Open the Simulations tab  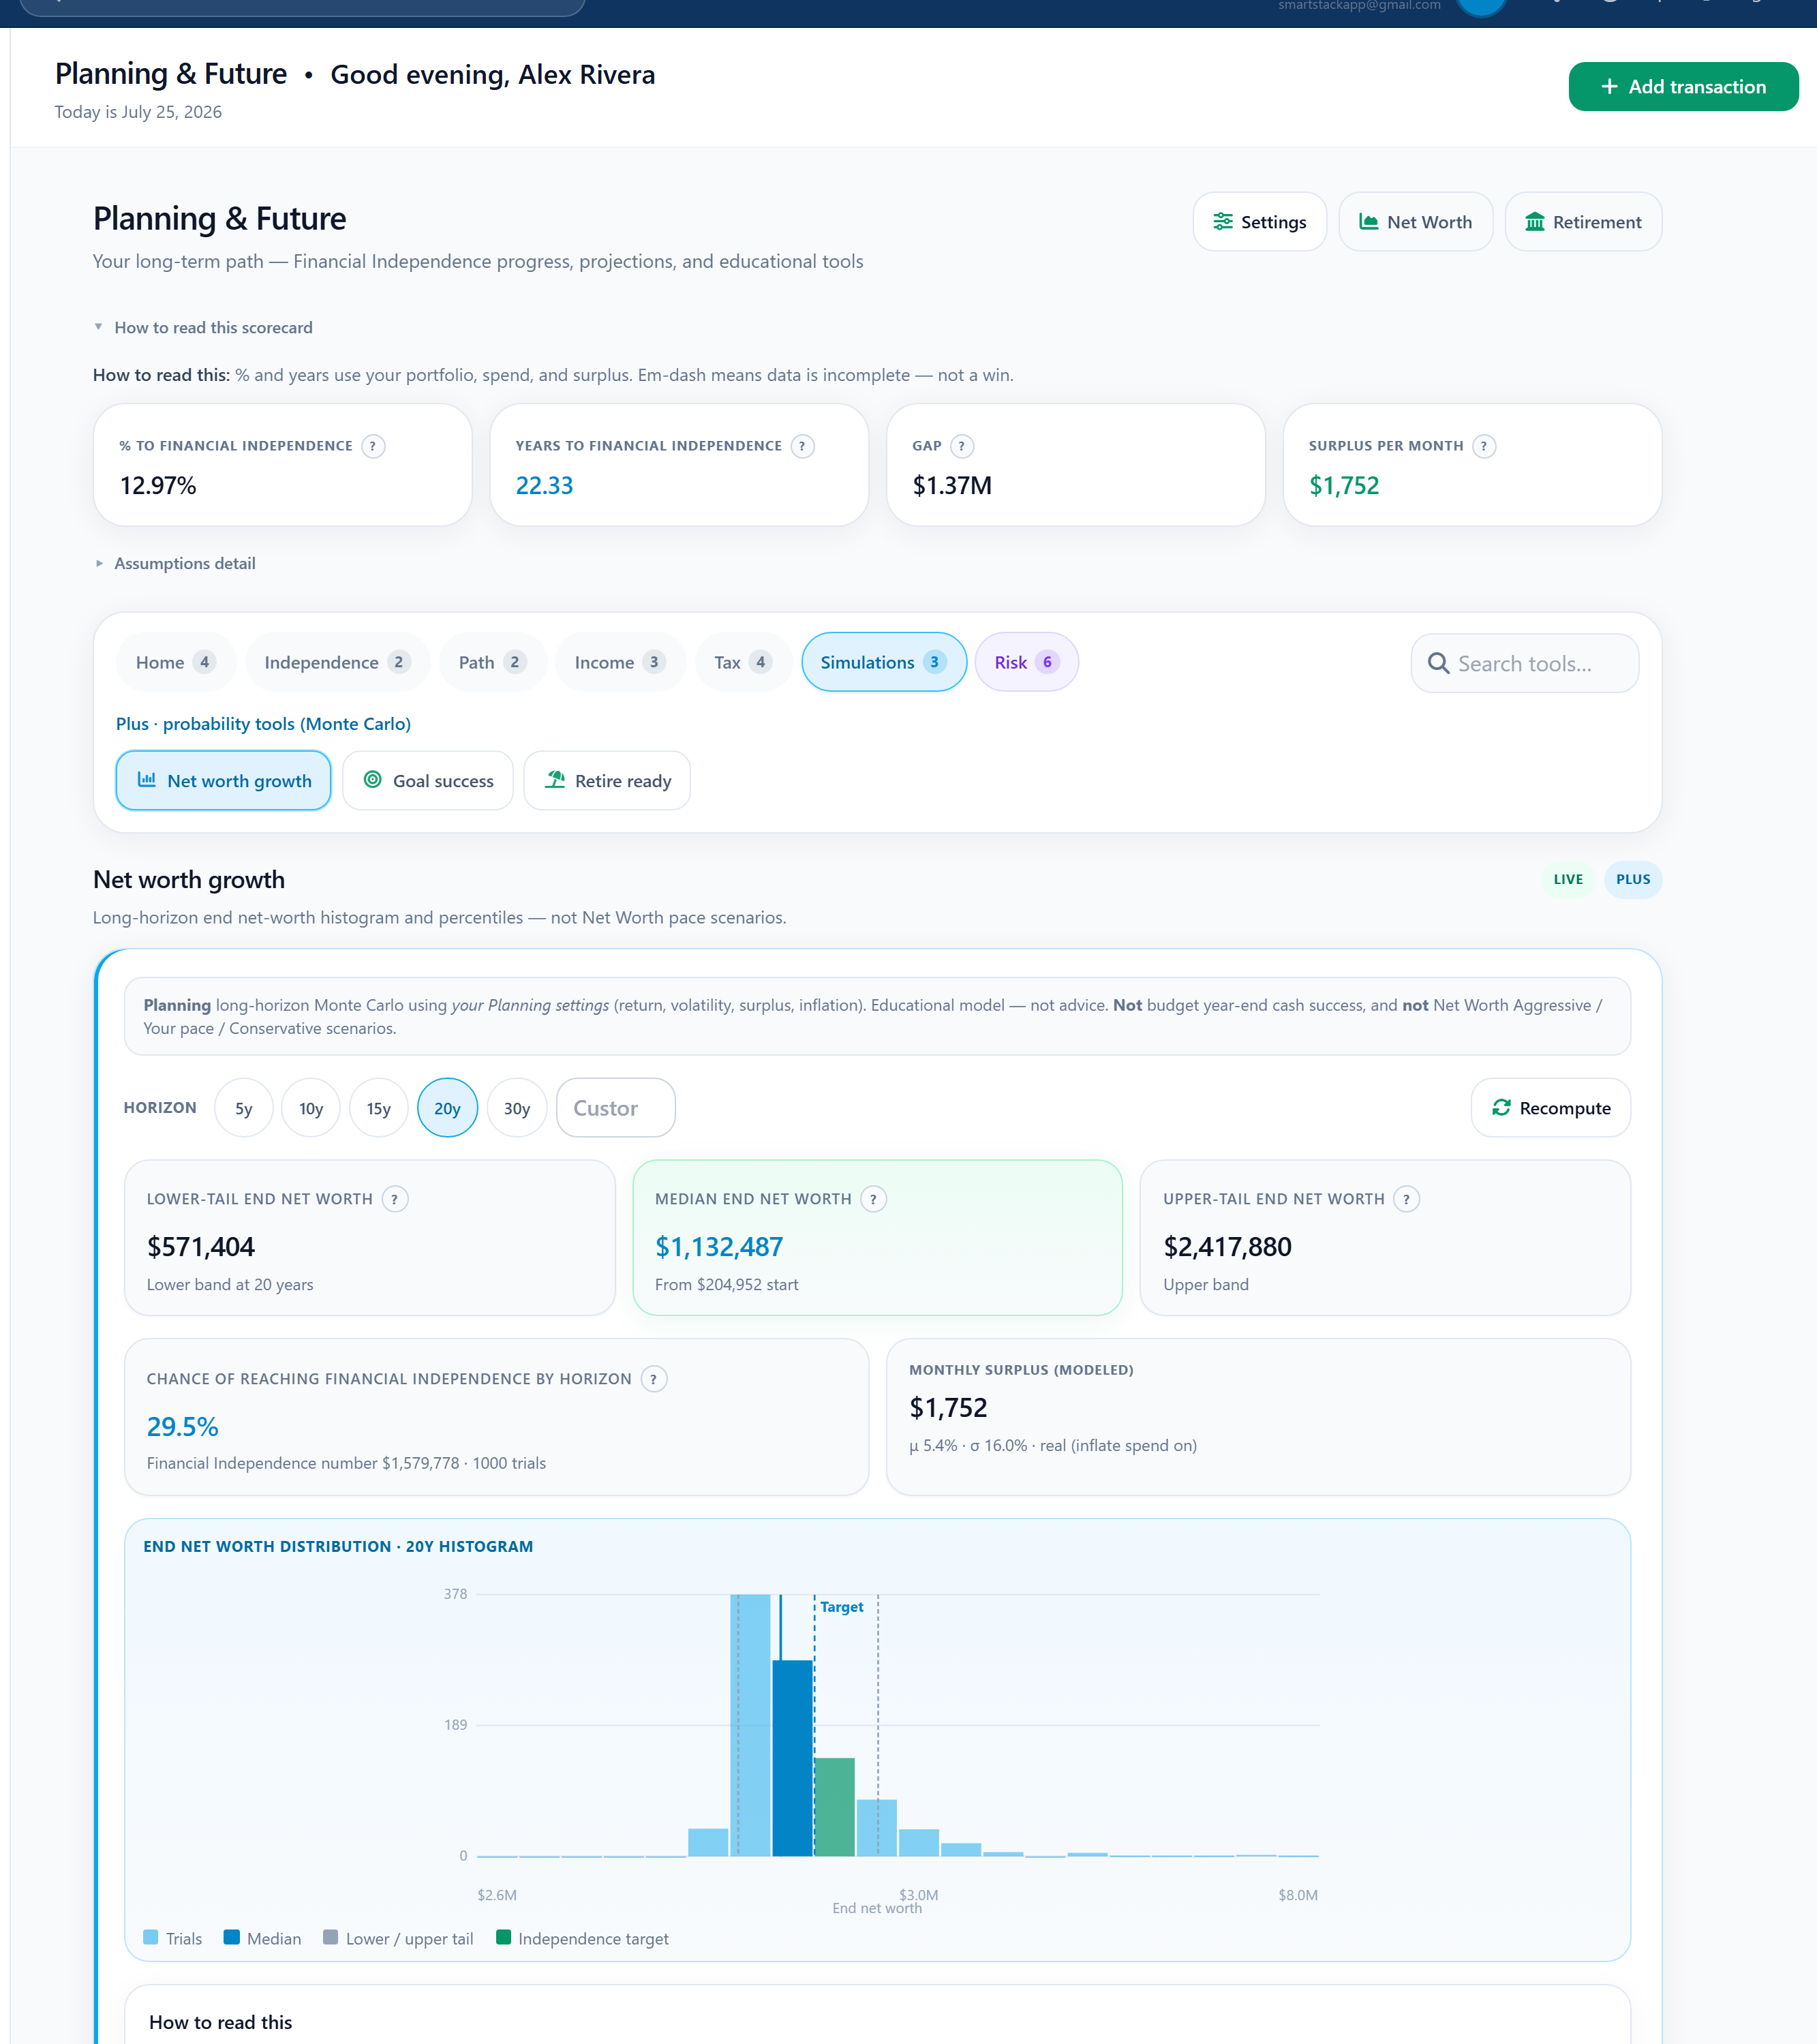tap(884, 662)
